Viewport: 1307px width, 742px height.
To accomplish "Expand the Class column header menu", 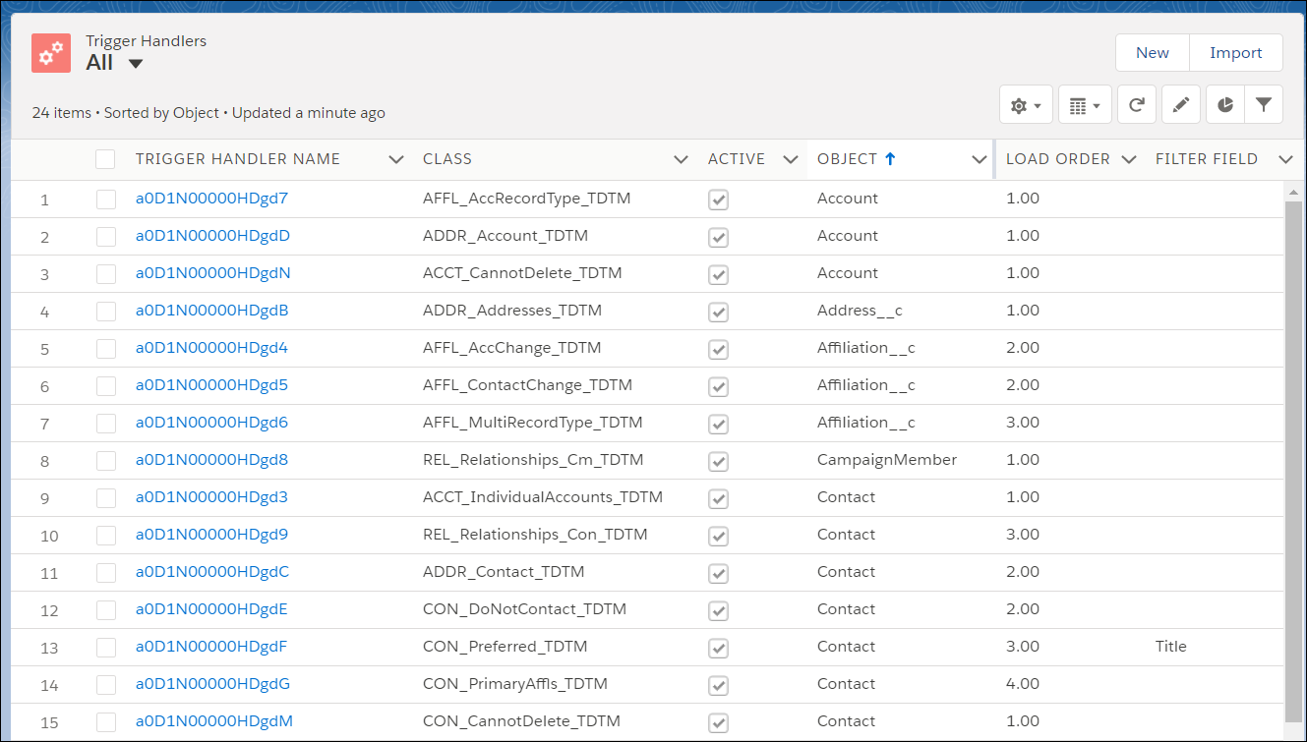I will pos(681,158).
